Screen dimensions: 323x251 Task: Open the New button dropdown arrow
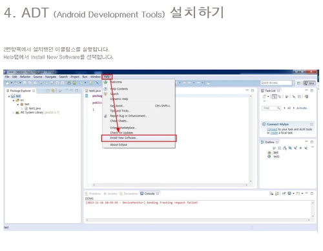[12, 83]
